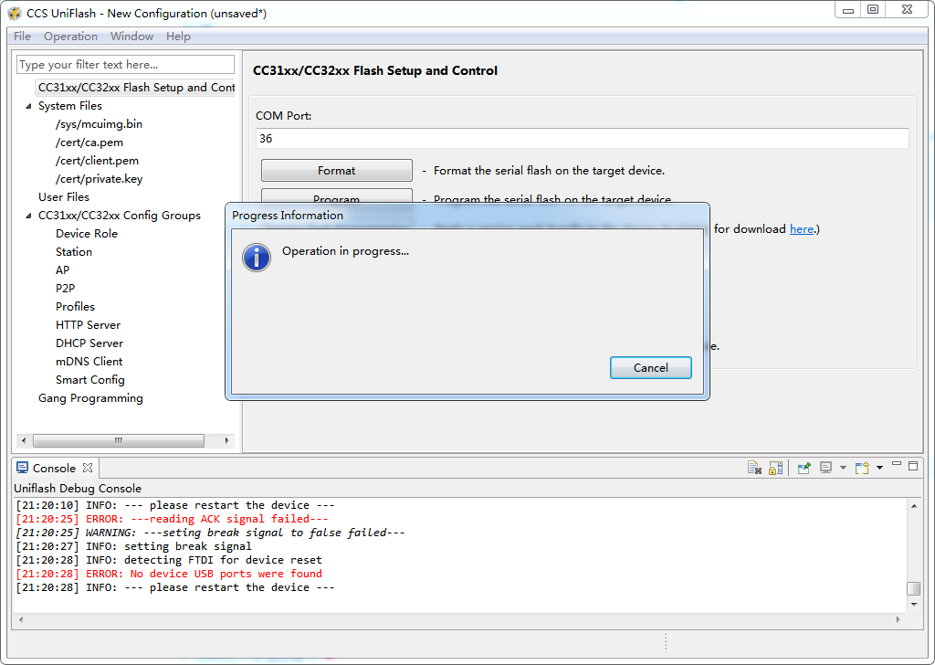Click the Display Selected Console icon
Viewport: 935px width, 665px height.
click(x=825, y=469)
